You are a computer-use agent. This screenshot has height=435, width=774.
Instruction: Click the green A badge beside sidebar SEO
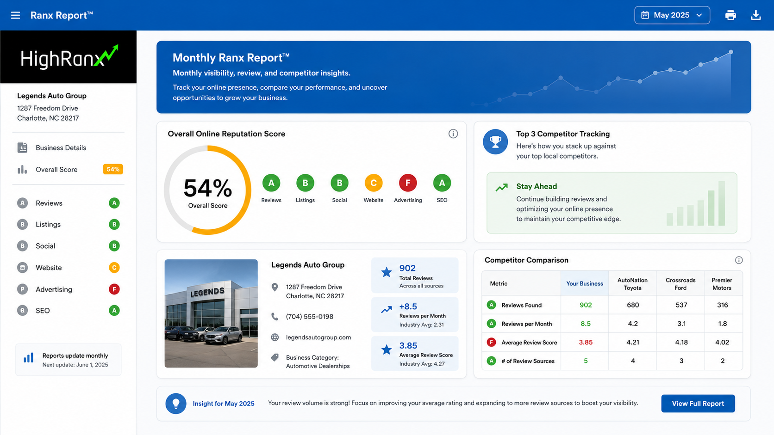[x=114, y=311]
